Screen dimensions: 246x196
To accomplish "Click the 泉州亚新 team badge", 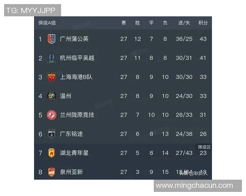I will point(51,172).
